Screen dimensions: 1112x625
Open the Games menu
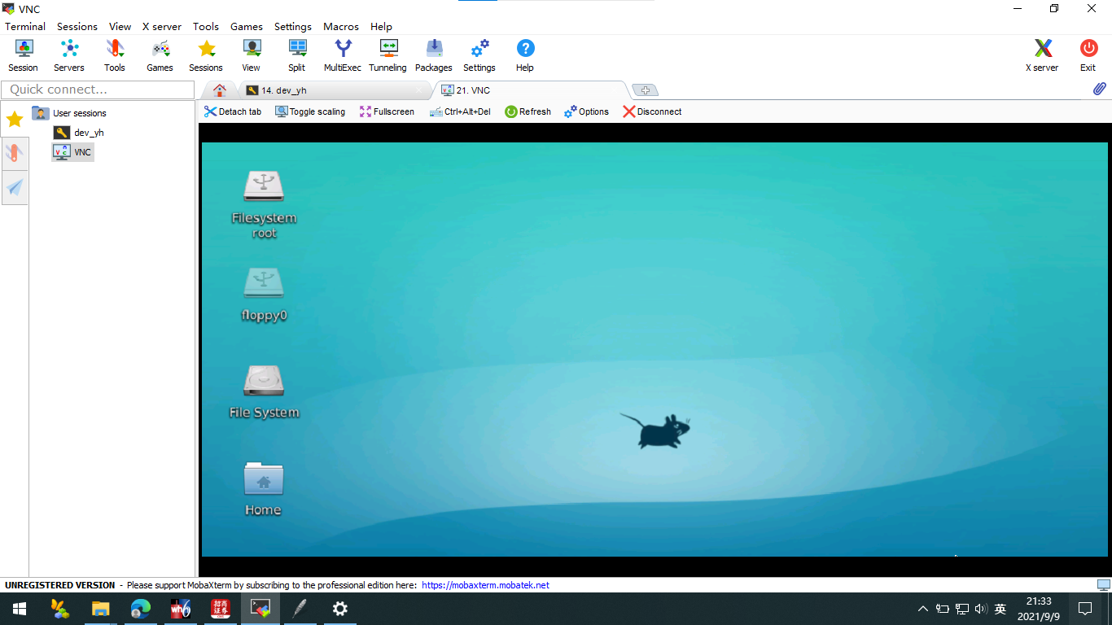tap(247, 26)
